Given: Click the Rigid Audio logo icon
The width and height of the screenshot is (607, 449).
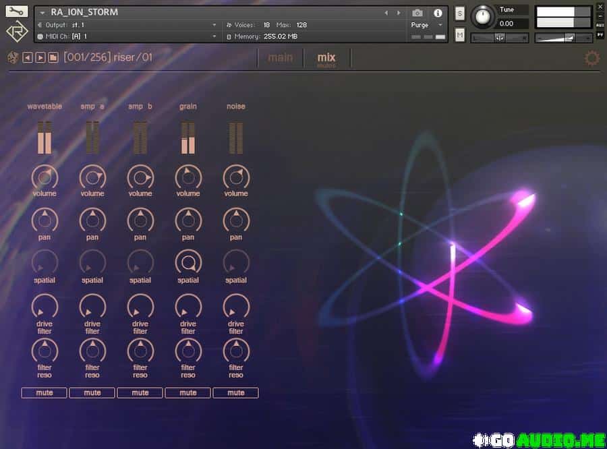Looking at the screenshot, I should 17,32.
